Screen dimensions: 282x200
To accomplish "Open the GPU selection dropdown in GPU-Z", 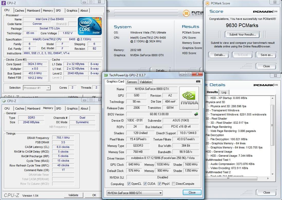I will coord(134,193).
